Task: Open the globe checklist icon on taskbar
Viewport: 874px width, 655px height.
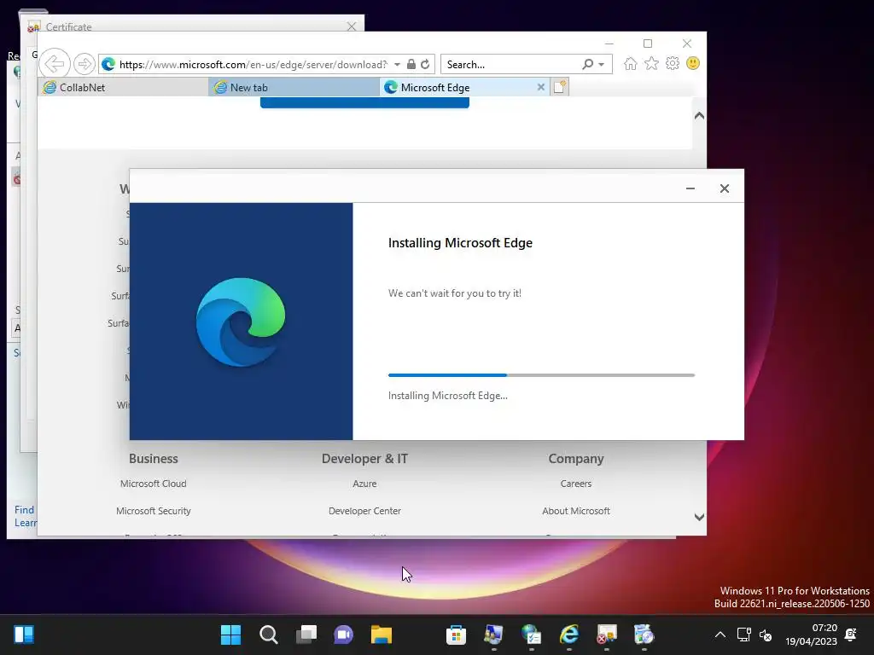Action: tap(531, 635)
